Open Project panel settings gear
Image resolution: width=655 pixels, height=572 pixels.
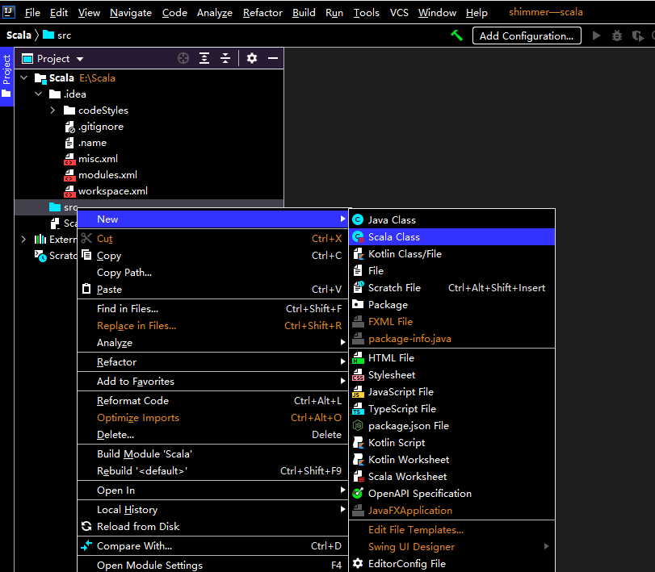click(x=251, y=58)
